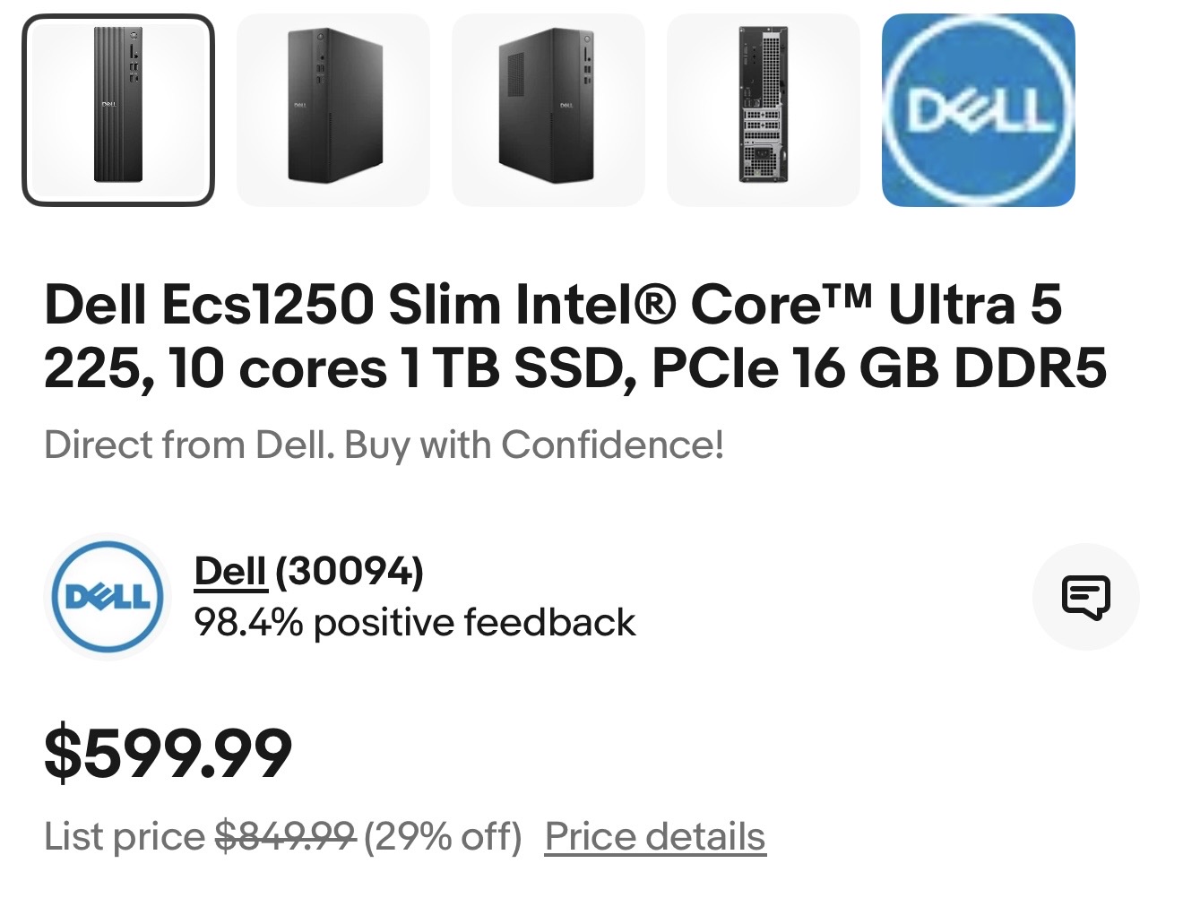Select the blue Dell logo thumbnail
The height and width of the screenshot is (898, 1183).
tap(979, 110)
